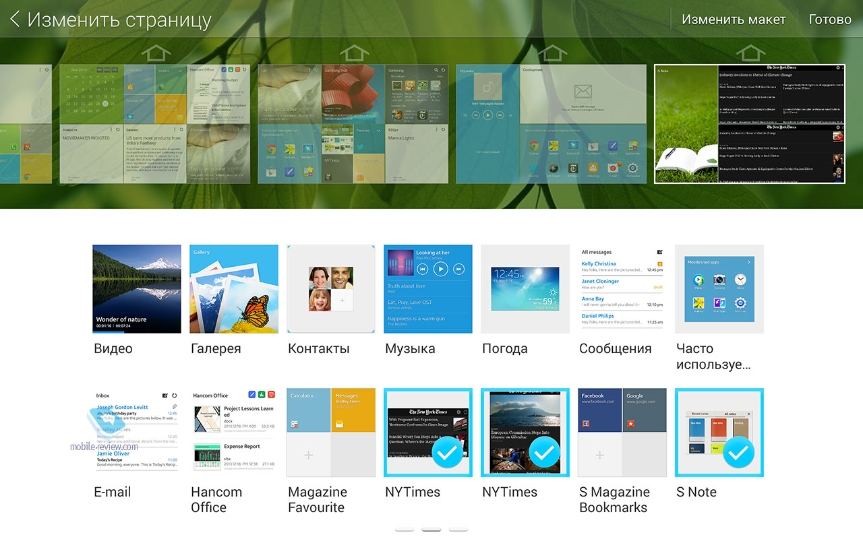Add the Magazine Favourite widget tile
The image size is (863, 539).
coord(331,433)
